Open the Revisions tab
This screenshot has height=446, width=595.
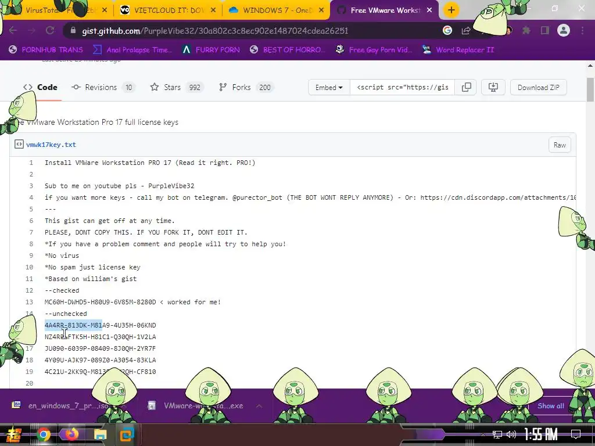click(x=103, y=87)
